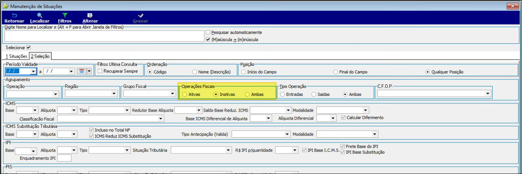522x174 pixels.
Task: Open Saldo Base Reduz. ICMS dropdown
Action: tap(288, 110)
